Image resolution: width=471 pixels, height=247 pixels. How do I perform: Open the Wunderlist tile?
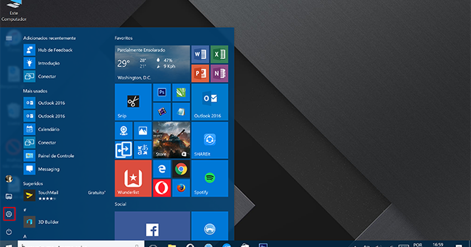click(x=133, y=178)
